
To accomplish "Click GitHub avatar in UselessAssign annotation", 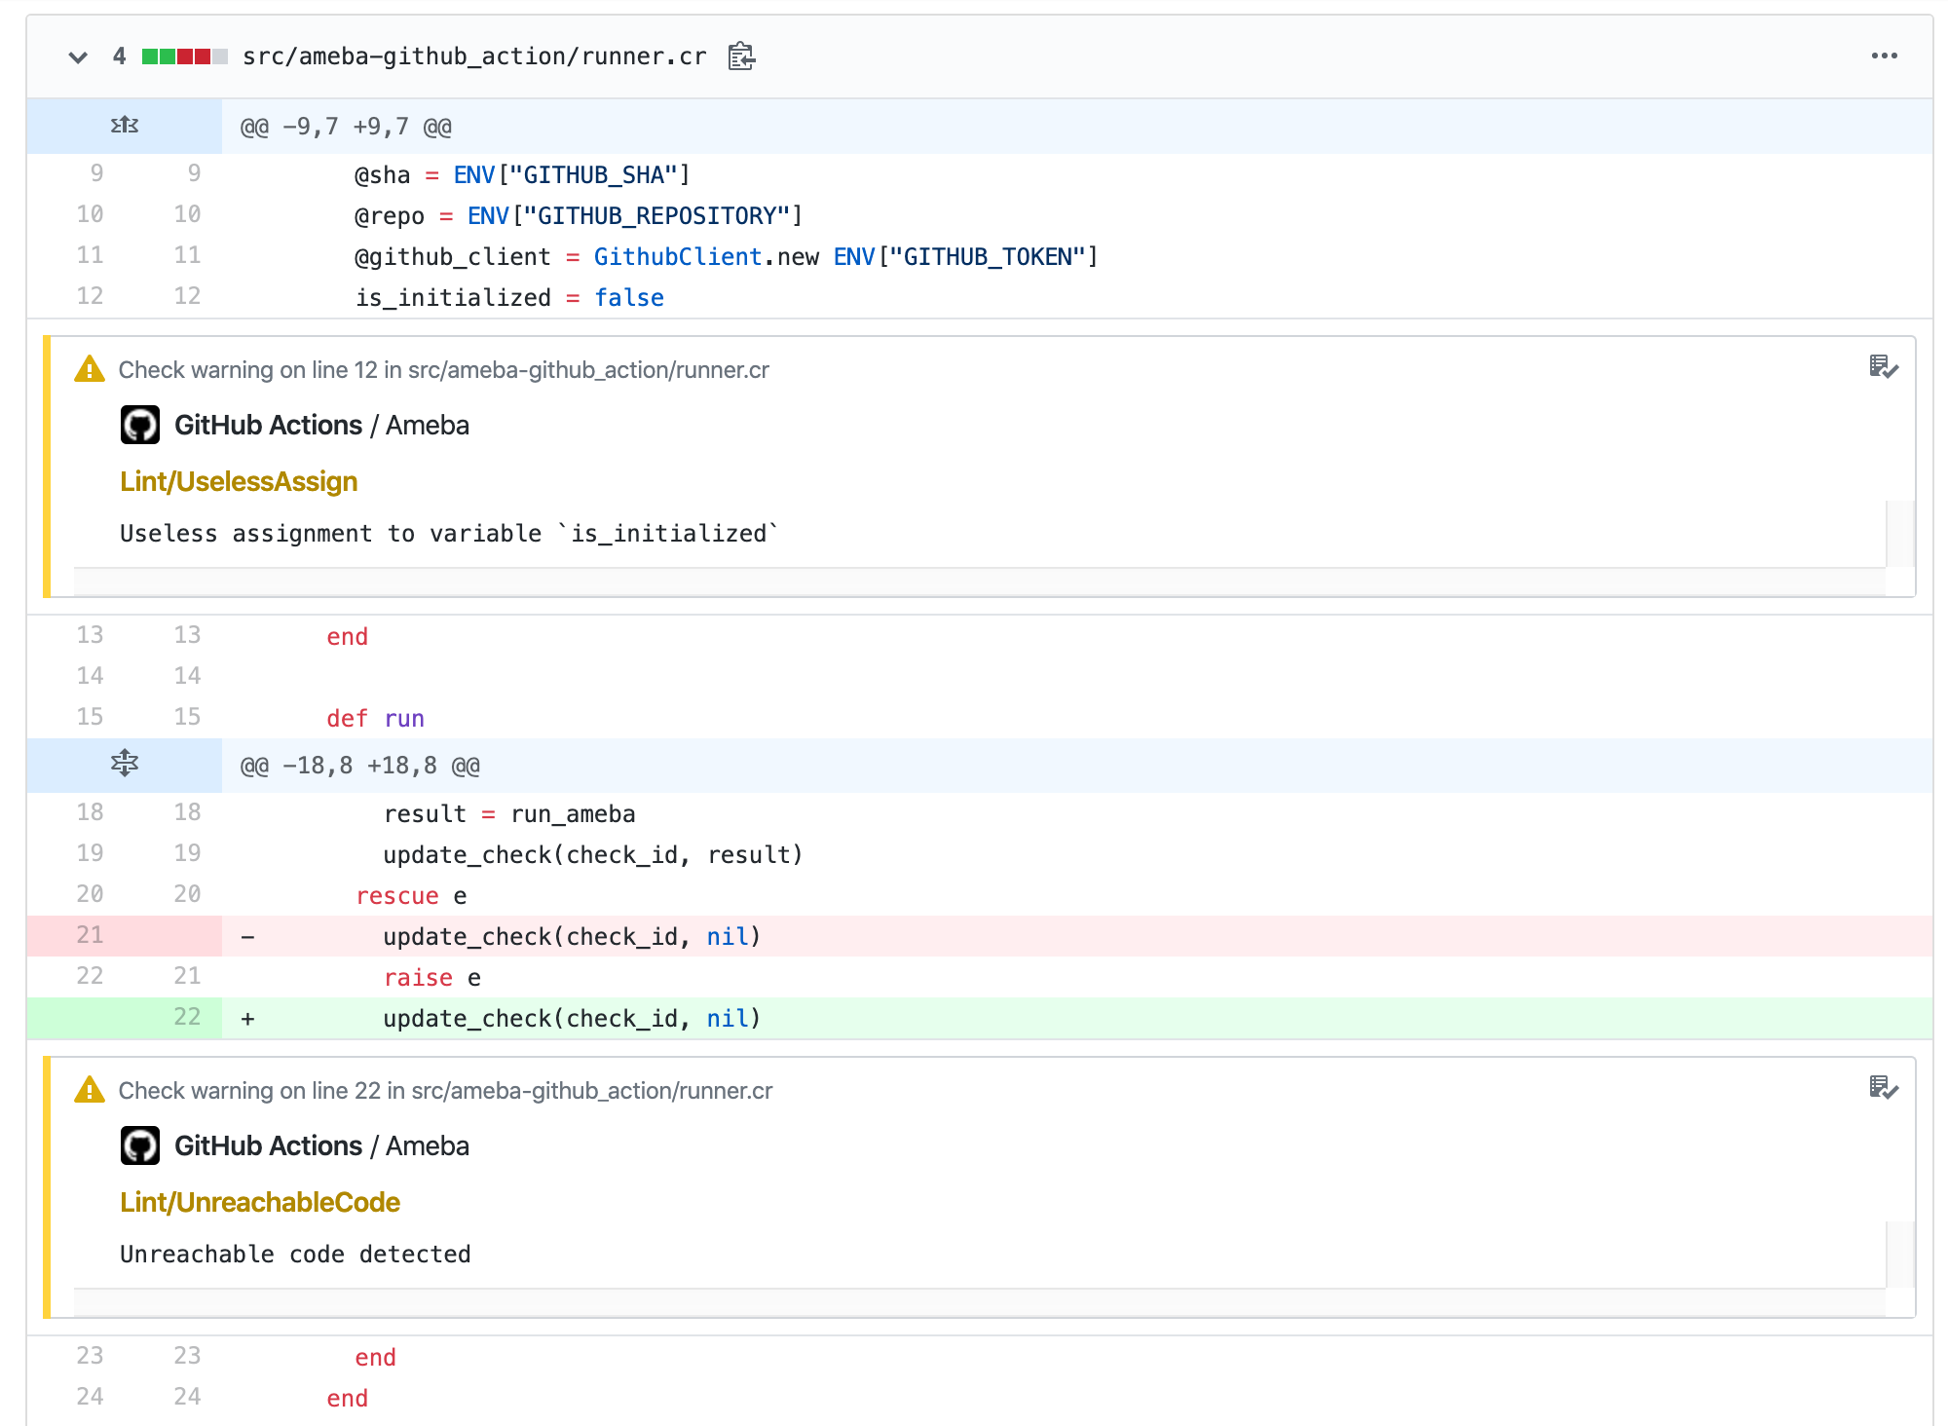I will pyautogui.click(x=140, y=425).
